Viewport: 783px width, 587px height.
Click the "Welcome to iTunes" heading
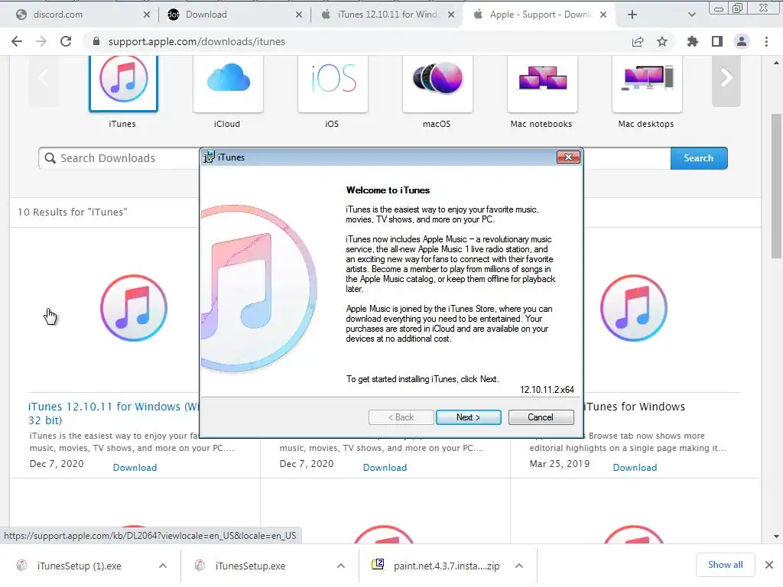pos(388,190)
